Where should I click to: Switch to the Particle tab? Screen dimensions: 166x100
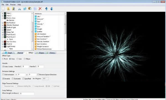[x=19, y=53]
